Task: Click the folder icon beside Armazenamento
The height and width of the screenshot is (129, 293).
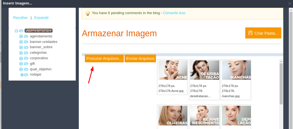Action: (x=21, y=31)
